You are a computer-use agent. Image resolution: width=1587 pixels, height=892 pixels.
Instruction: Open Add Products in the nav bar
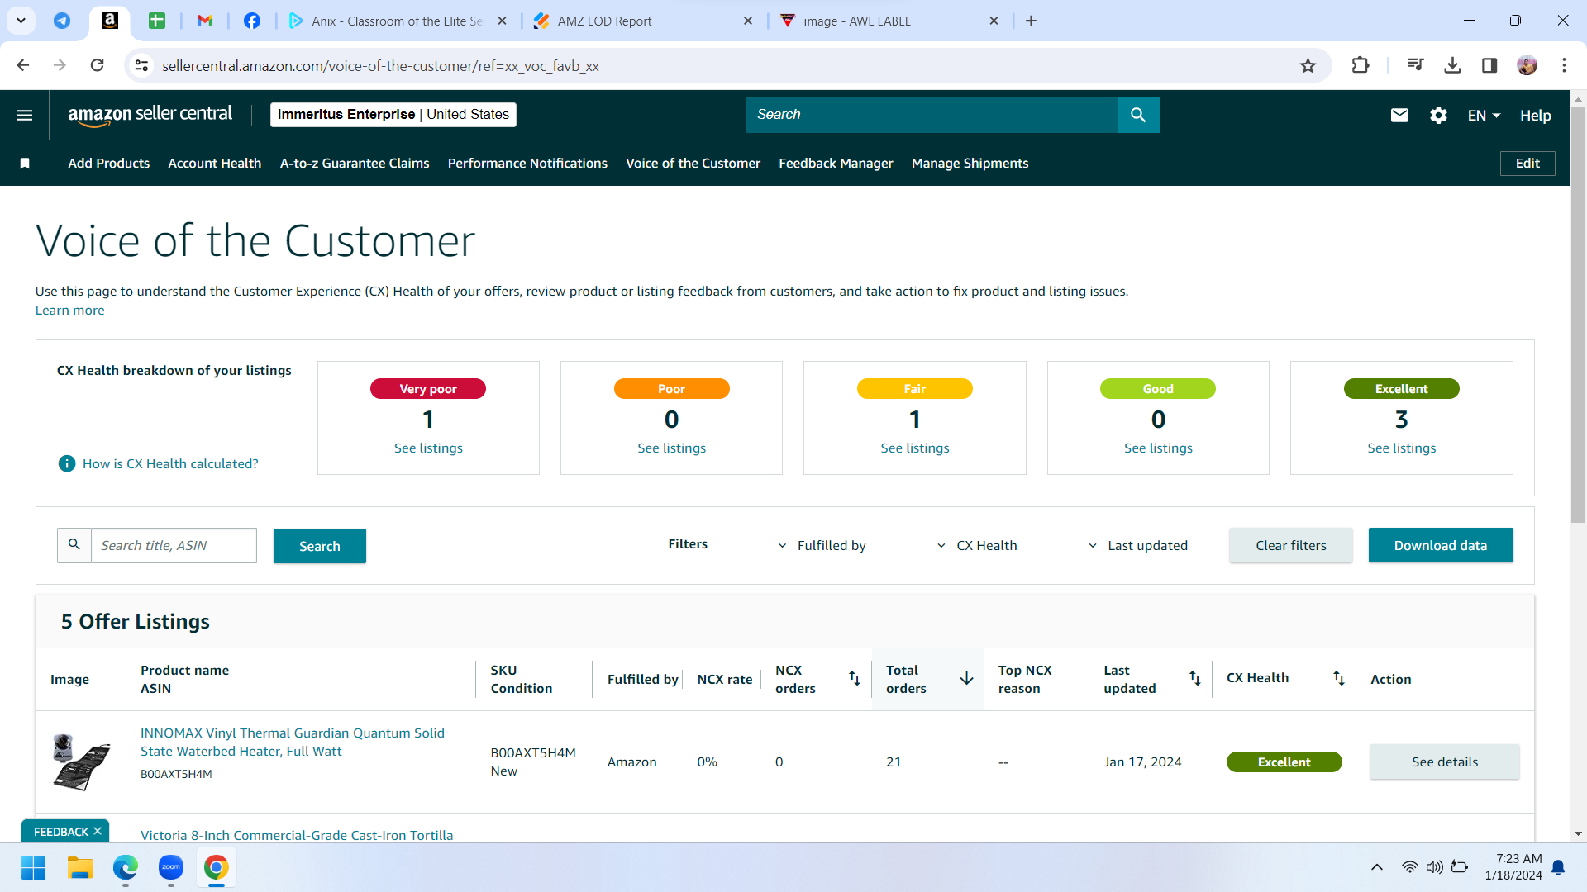pos(109,164)
